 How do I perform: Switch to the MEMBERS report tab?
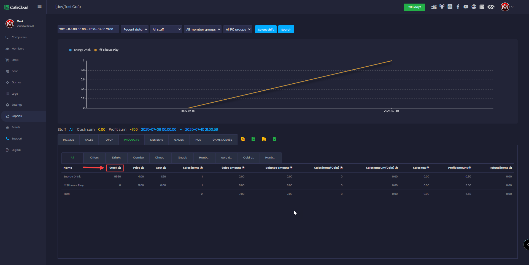click(156, 140)
